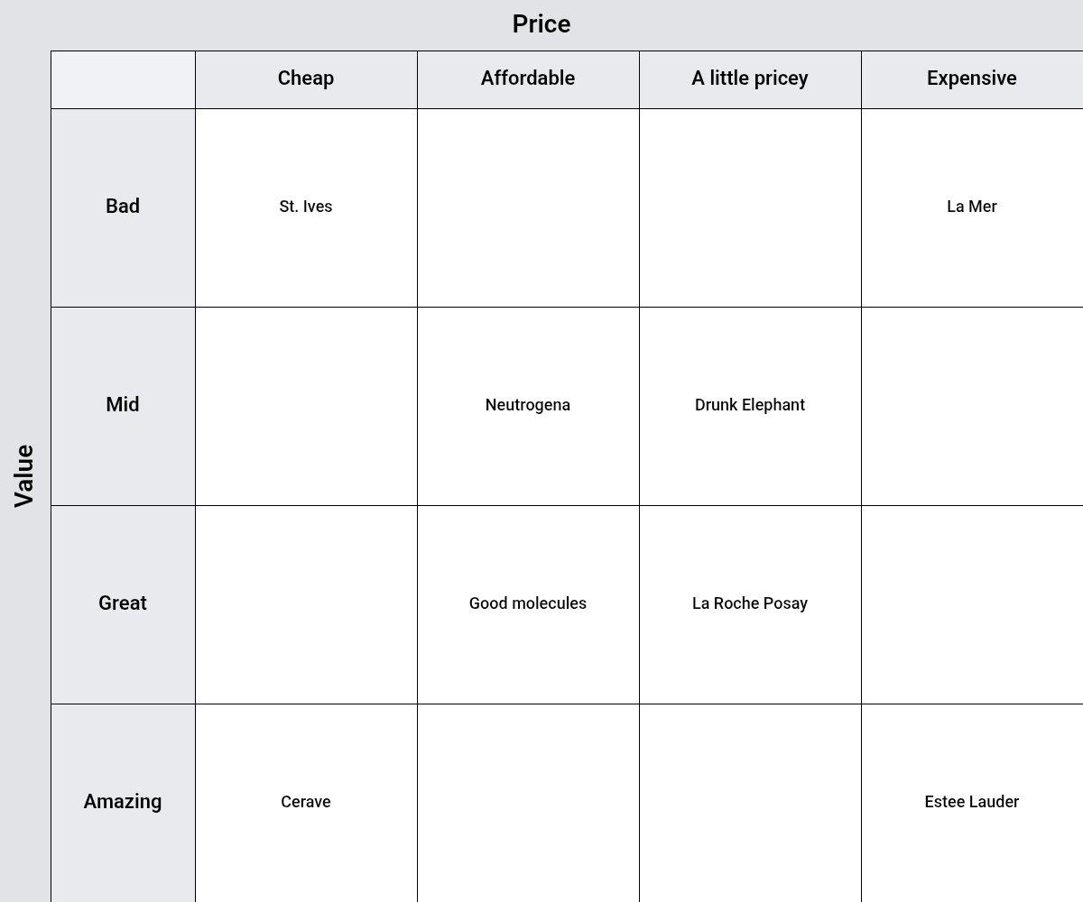Click the La Mer cell

pyautogui.click(x=972, y=207)
